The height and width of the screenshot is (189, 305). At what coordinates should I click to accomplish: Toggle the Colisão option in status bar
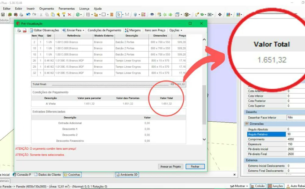point(257,186)
